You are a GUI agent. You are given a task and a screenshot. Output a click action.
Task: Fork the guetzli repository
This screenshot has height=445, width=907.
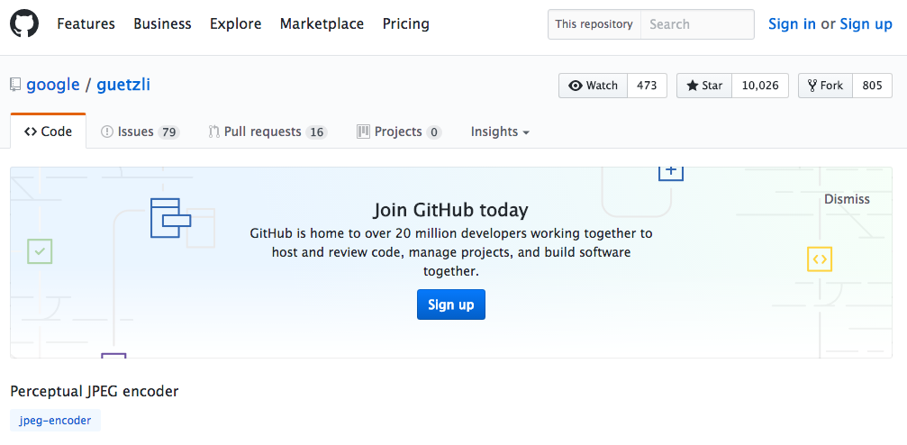pos(825,86)
